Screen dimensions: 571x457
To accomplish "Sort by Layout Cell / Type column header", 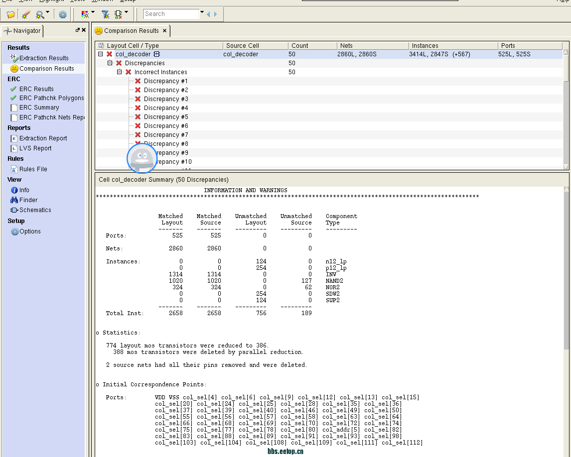I will coord(159,45).
